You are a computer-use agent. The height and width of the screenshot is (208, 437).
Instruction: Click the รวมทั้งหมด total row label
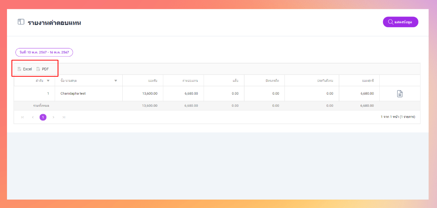(x=41, y=106)
